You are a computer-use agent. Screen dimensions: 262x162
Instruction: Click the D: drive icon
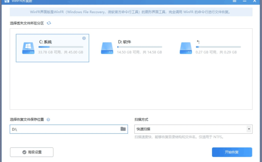point(107,48)
